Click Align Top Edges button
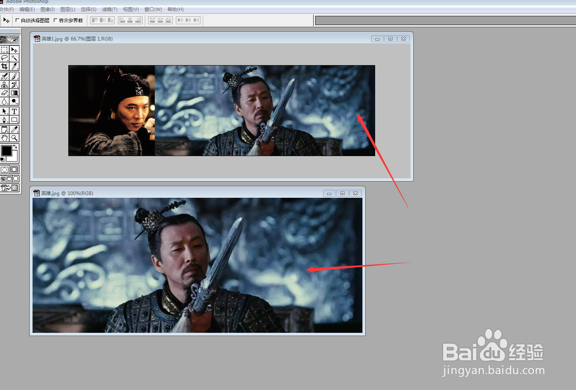 click(x=95, y=20)
